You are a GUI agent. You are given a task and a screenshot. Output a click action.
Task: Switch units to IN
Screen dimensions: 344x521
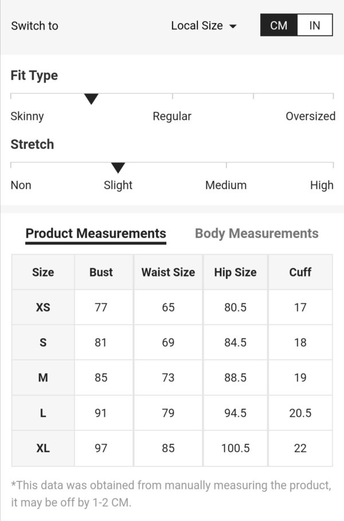[315, 26]
